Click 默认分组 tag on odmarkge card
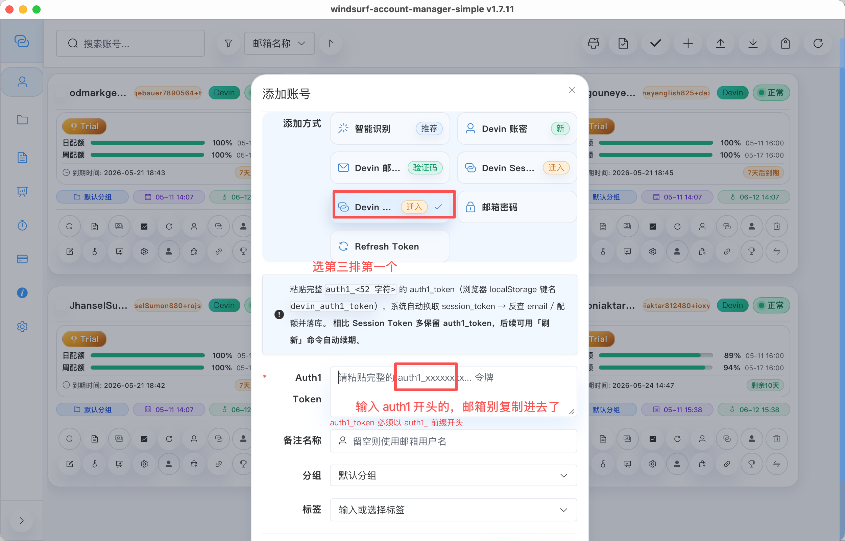 pyautogui.click(x=93, y=197)
